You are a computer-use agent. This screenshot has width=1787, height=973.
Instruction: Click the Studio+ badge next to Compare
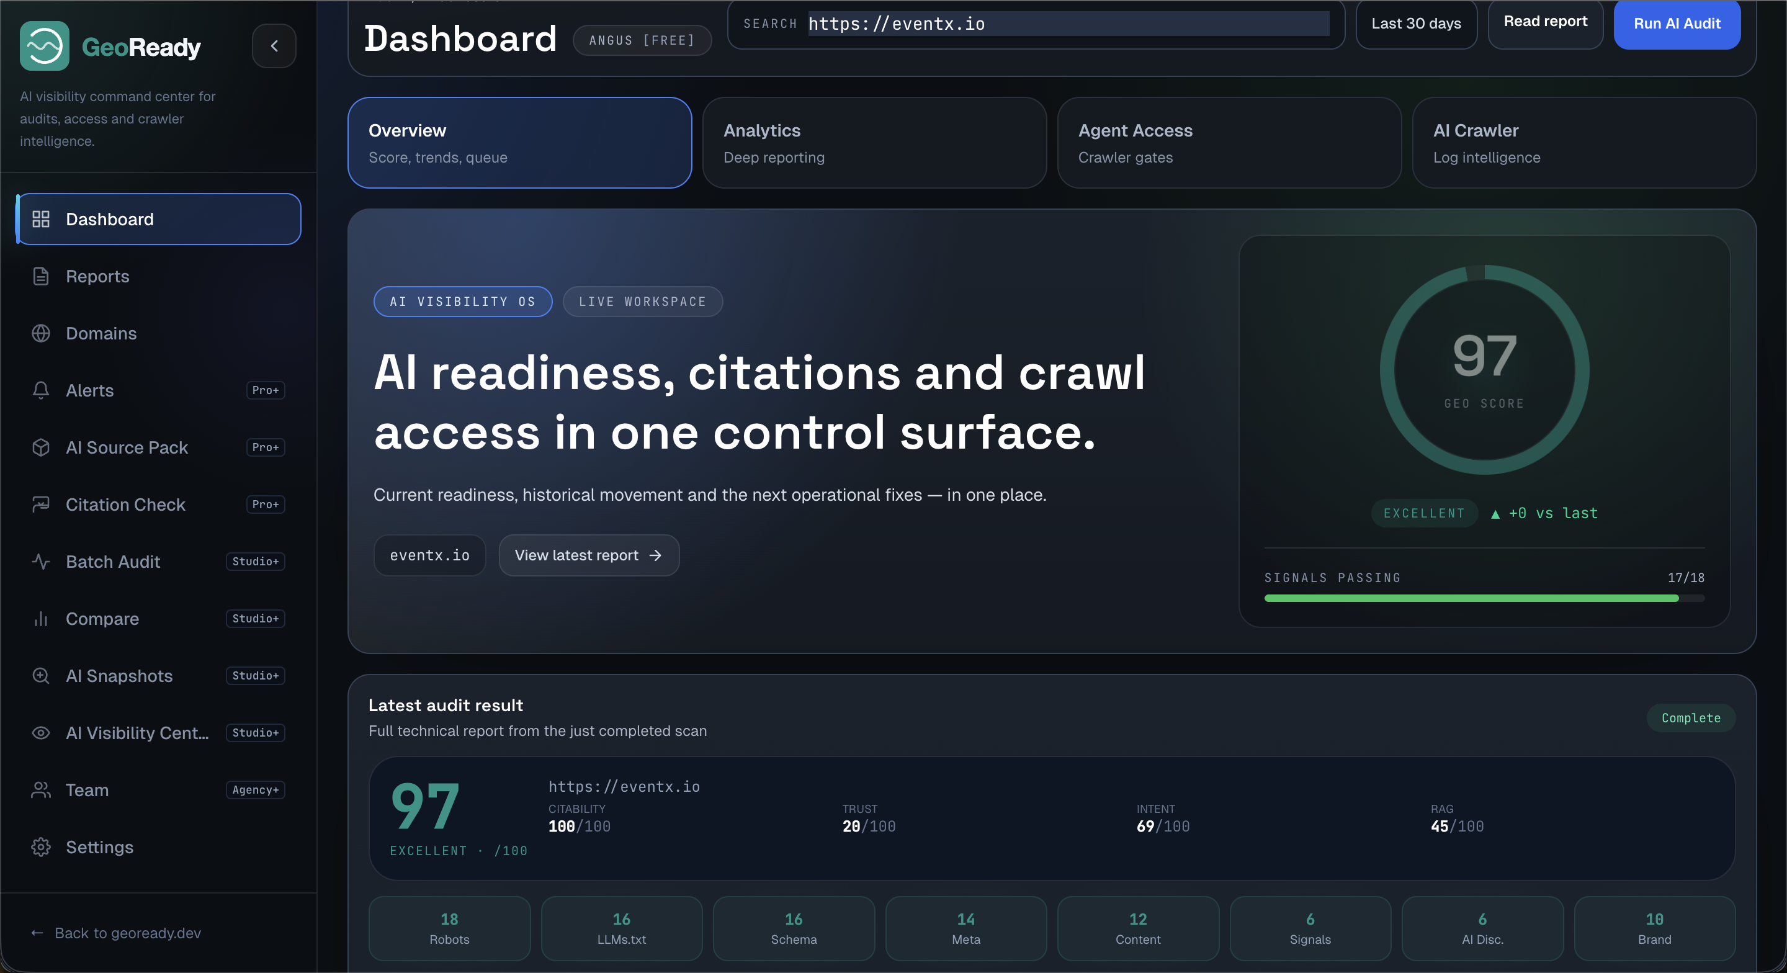[x=255, y=618]
